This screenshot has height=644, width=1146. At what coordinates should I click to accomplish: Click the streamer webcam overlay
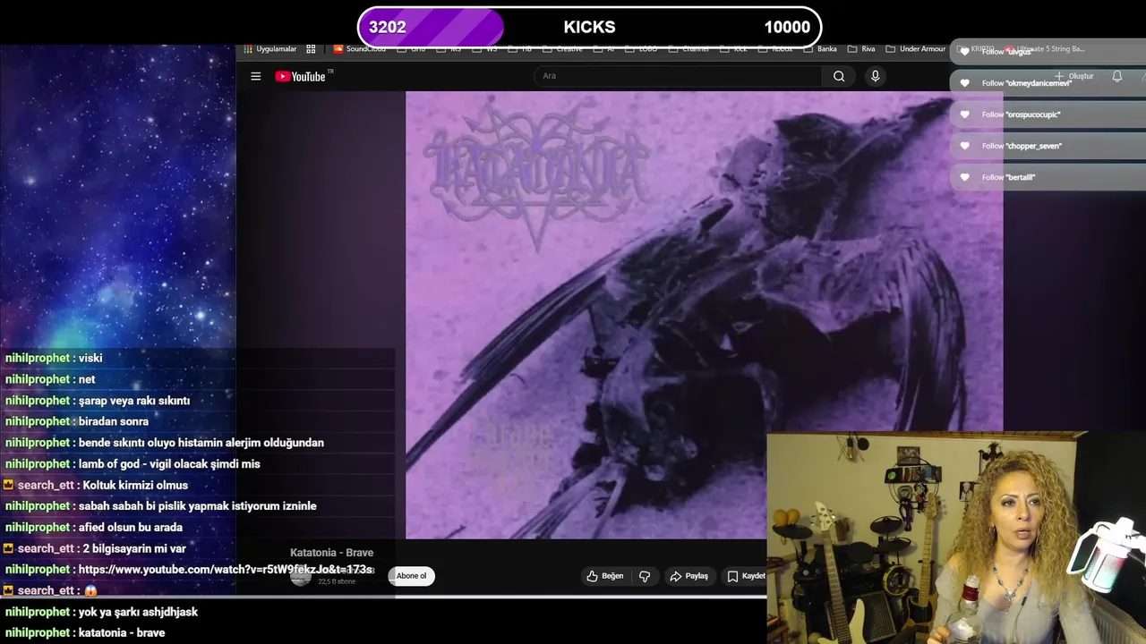click(x=956, y=538)
